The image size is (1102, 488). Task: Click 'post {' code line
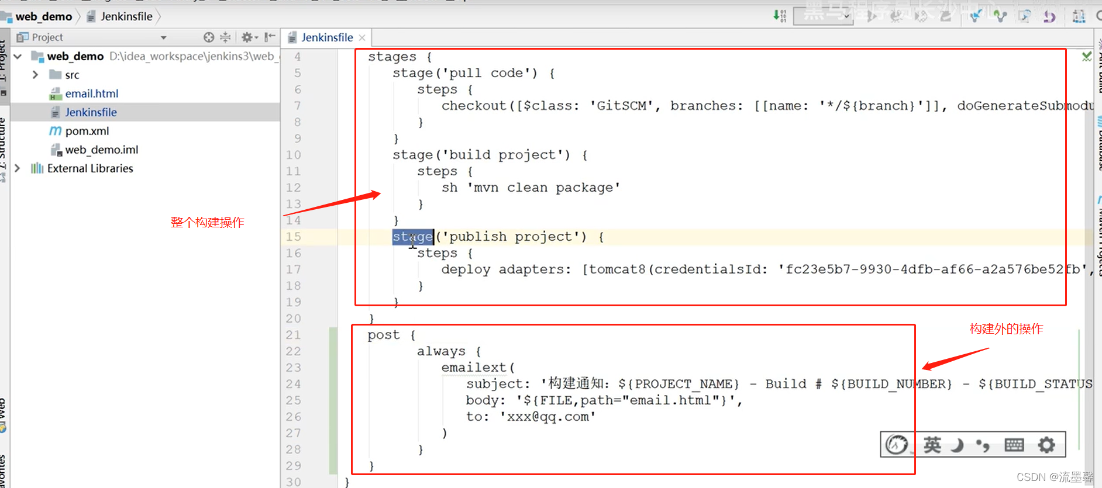392,335
